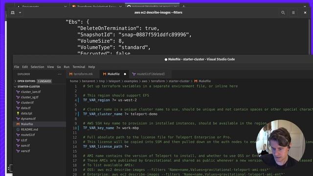313x176 pixels.
Task: Click 'teleport' in the breadcrumb path
Action: click(x=114, y=81)
